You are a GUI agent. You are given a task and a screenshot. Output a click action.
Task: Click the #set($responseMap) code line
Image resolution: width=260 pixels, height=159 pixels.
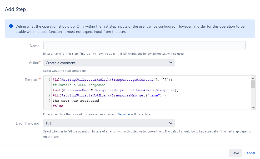click(115, 90)
